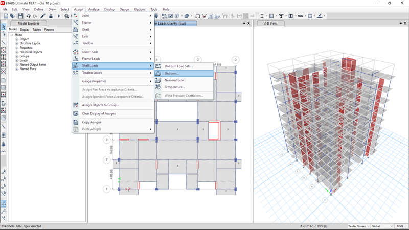Click grid bubble 3 in plan view
The width and height of the screenshot is (409, 230).
tap(106, 140)
